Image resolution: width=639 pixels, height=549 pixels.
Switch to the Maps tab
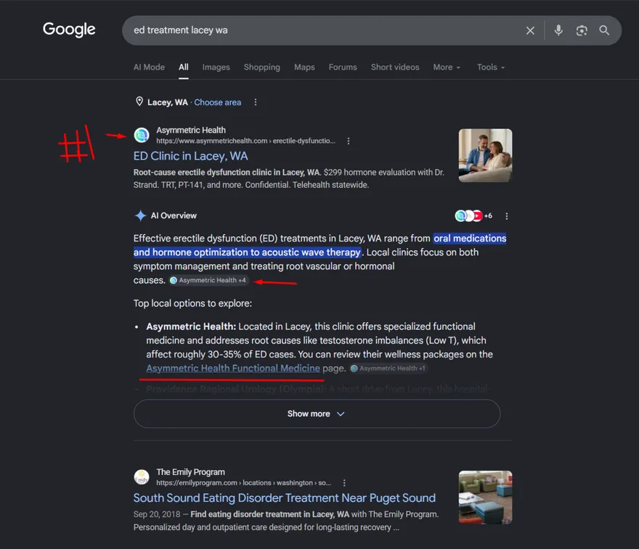click(x=304, y=67)
